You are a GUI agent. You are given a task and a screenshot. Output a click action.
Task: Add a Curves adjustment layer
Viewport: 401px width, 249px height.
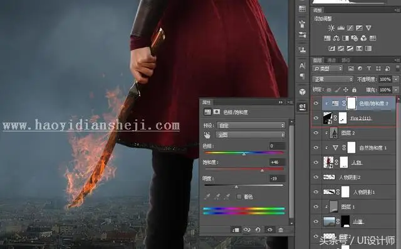pyautogui.click(x=350, y=28)
